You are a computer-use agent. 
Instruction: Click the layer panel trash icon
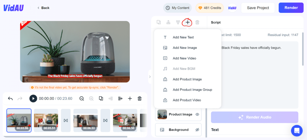click(197, 22)
